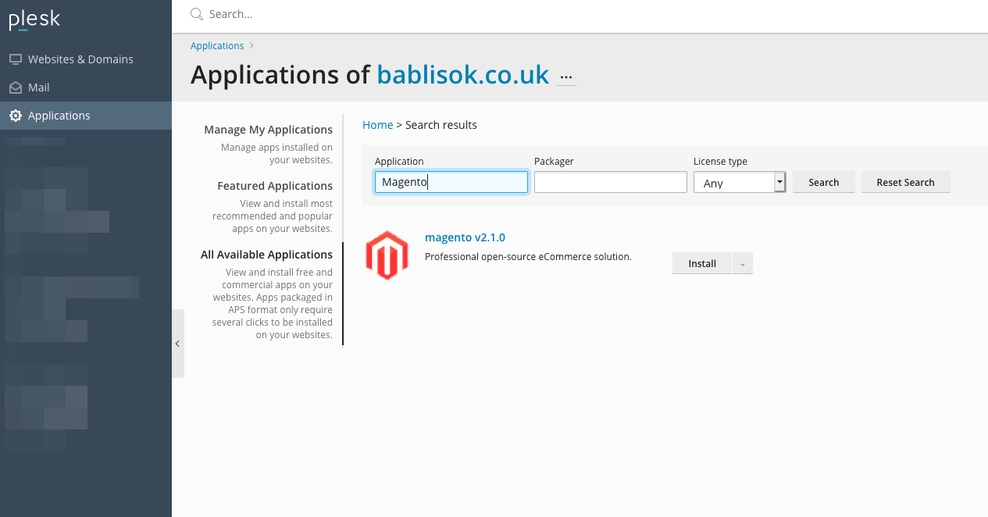The image size is (988, 517).
Task: Click the Reset Search button
Action: pyautogui.click(x=906, y=182)
